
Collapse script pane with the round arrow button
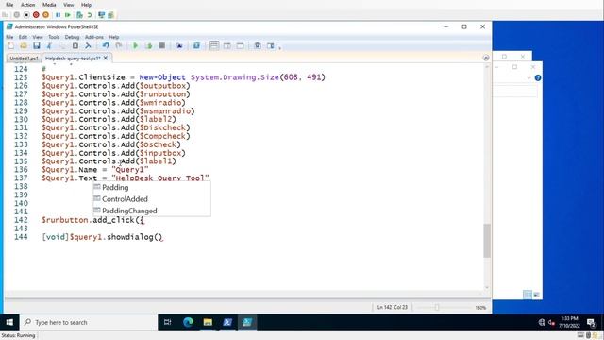(486, 58)
